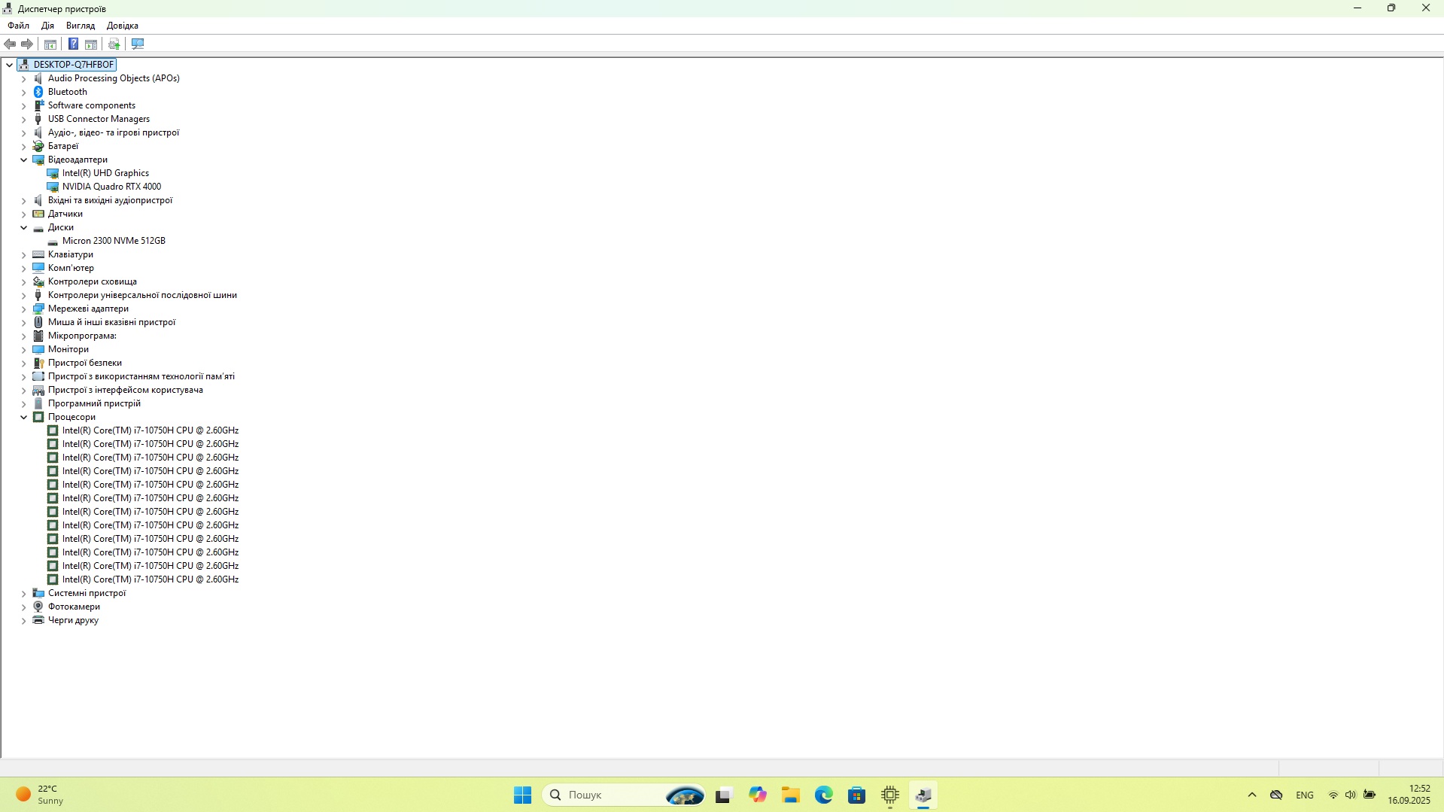Image resolution: width=1444 pixels, height=812 pixels.
Task: Select the Миша й інші вказівні пристрої icon
Action: click(38, 322)
